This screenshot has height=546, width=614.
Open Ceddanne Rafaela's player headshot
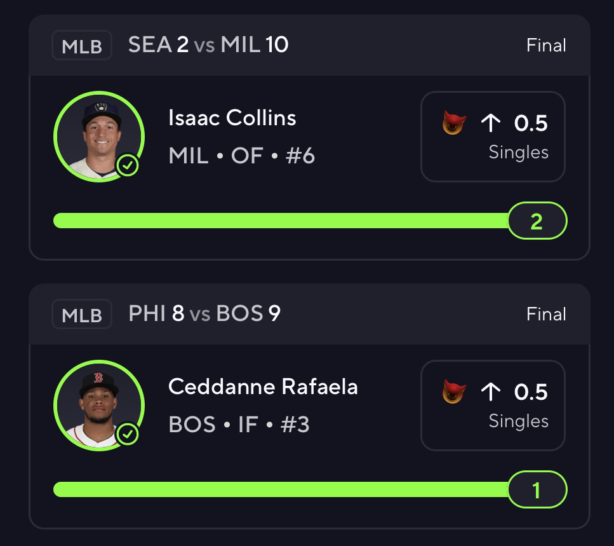98,405
